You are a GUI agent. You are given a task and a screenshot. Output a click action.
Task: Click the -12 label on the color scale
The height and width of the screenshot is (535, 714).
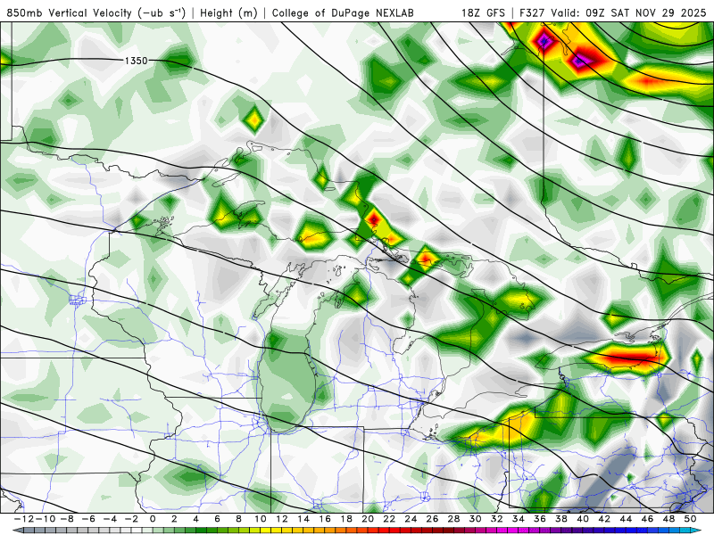click(x=24, y=519)
